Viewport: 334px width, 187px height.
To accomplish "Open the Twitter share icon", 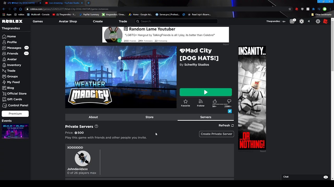I will [230, 111].
